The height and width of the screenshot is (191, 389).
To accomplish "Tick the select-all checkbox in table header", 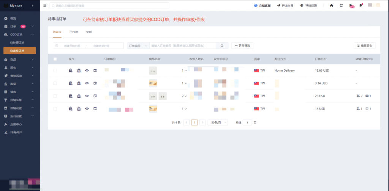I will [x=55, y=59].
